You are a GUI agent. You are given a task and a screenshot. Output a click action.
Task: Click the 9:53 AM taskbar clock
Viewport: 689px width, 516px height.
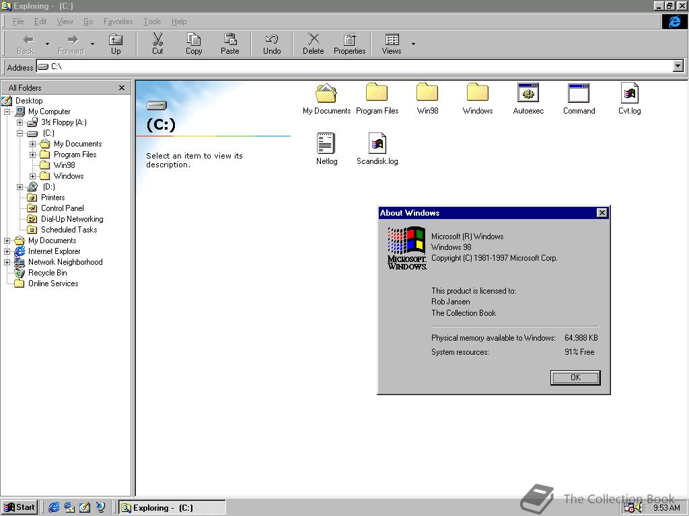click(x=667, y=508)
